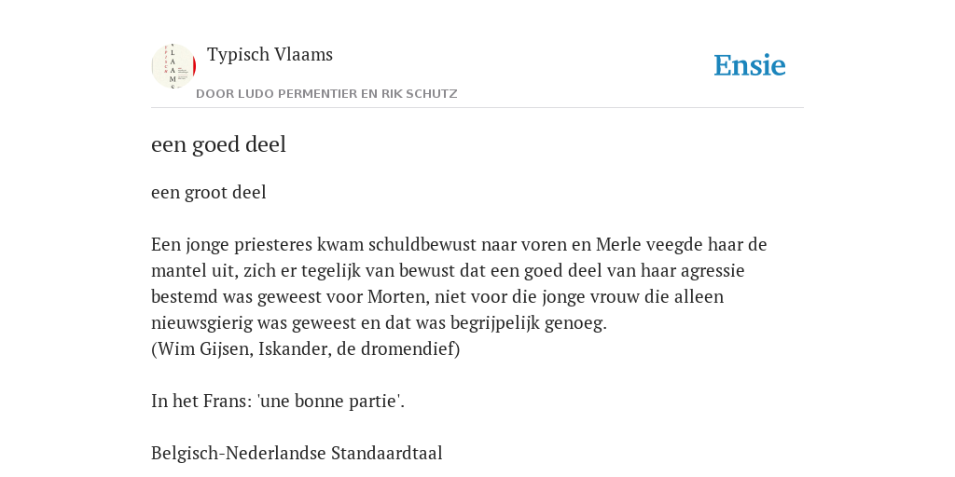
Task: Open the Typisch Vlaams round avatar thumbnail
Action: [x=173, y=66]
